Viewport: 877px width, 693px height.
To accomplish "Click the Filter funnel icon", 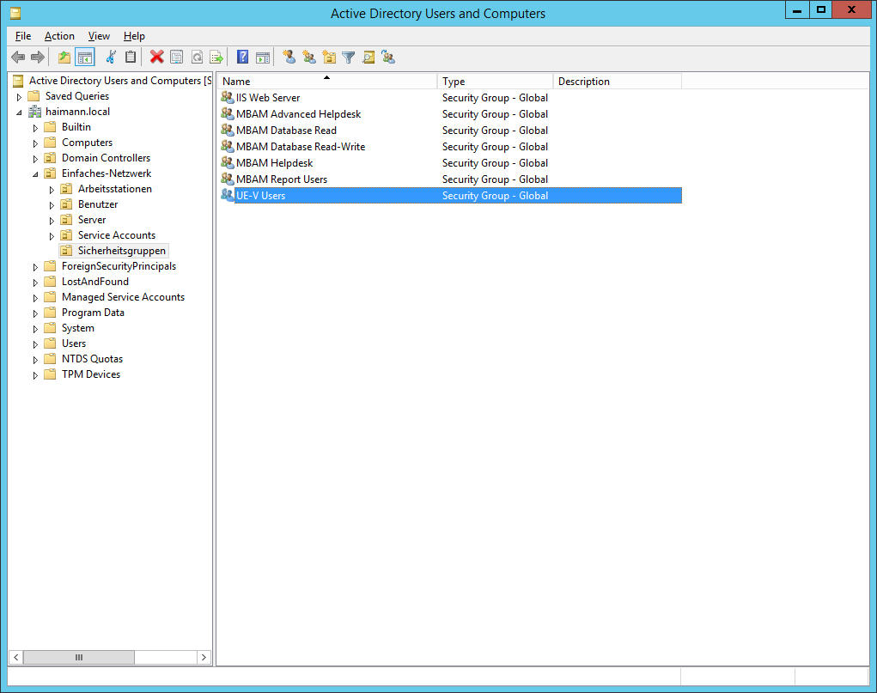I will [349, 57].
